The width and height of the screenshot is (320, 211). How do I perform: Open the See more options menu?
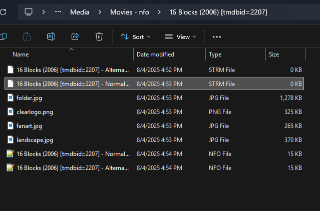pyautogui.click(x=217, y=36)
